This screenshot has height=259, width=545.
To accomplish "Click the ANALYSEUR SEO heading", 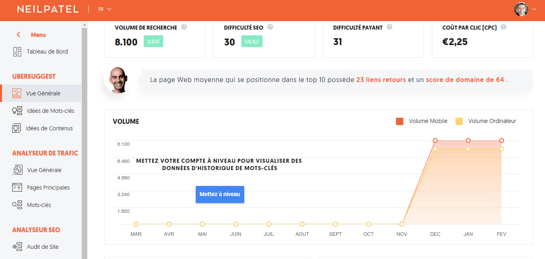I will click(36, 230).
